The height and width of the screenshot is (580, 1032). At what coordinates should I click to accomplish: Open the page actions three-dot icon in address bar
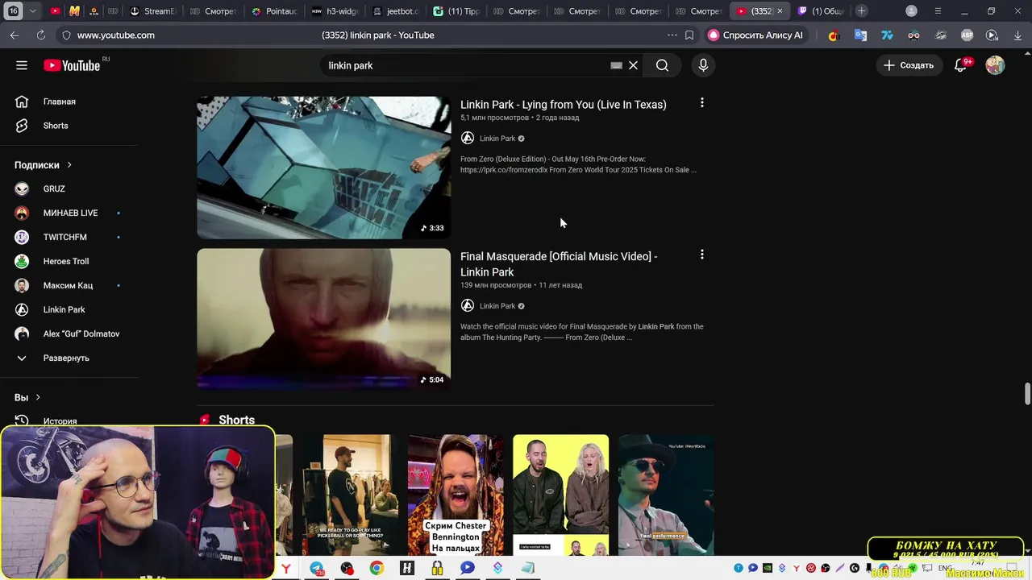[672, 35]
